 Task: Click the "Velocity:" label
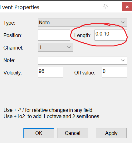pyautogui.click(x=12, y=73)
